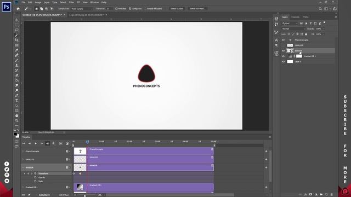
Task: Select the Lasso tool
Action: 16,30
